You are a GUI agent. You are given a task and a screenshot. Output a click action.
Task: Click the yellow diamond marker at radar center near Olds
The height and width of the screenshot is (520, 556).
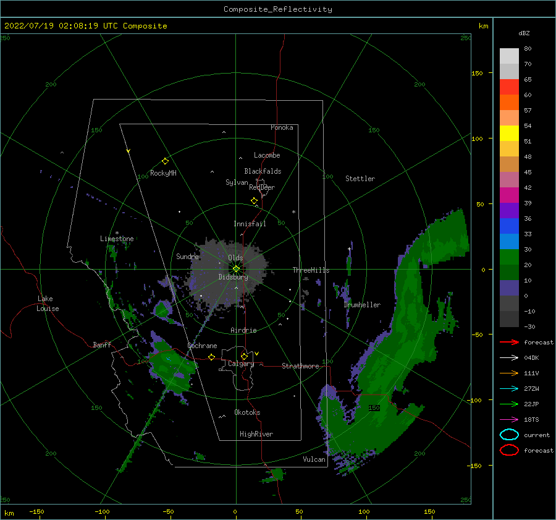(x=236, y=269)
